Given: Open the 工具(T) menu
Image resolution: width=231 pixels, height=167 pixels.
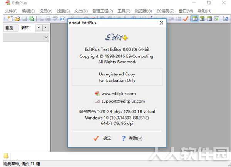Looking at the screenshot, I should point(124,11).
